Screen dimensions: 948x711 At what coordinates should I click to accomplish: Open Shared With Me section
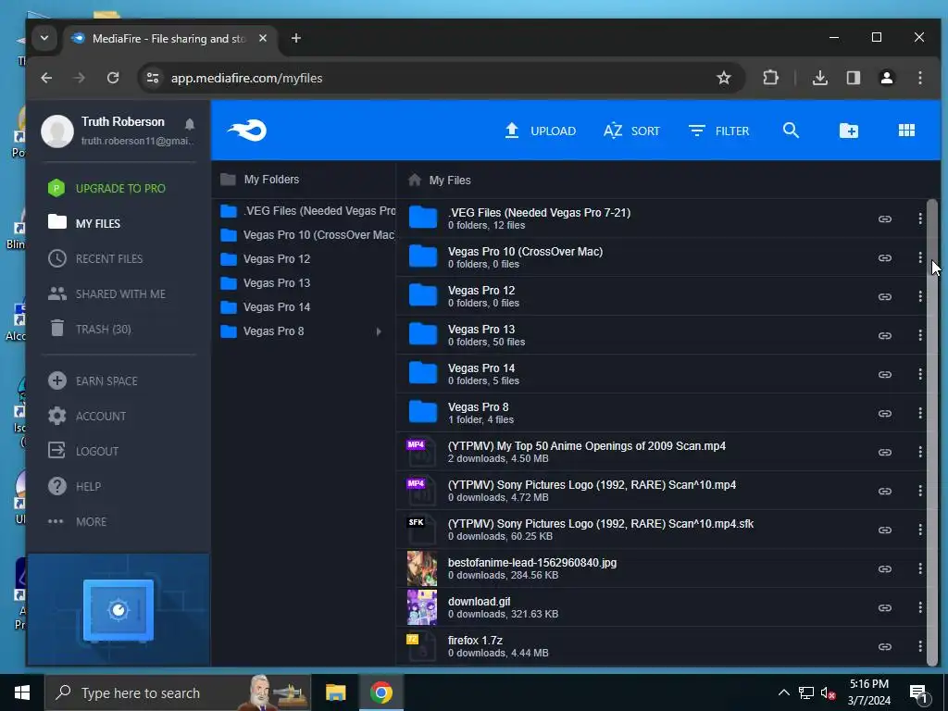pyautogui.click(x=106, y=293)
